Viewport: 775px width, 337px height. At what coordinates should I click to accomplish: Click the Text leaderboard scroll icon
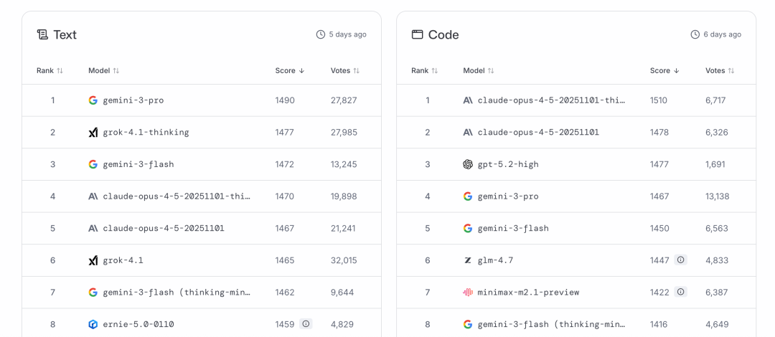click(42, 34)
